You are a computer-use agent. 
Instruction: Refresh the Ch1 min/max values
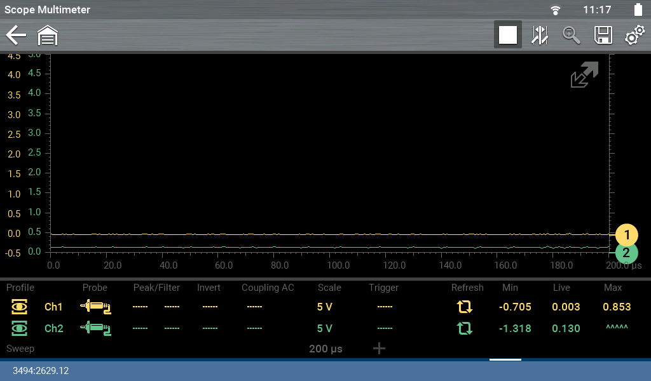click(x=465, y=307)
